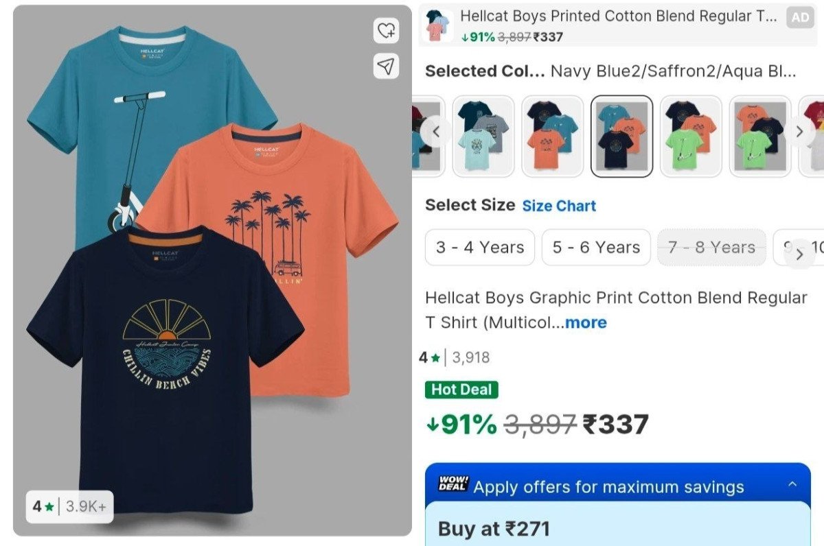
Task: Click the AD badge on the banner
Action: pos(800,18)
